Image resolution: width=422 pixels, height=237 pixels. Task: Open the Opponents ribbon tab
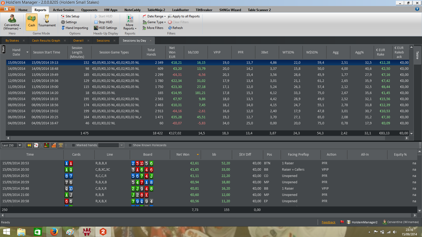point(89,10)
